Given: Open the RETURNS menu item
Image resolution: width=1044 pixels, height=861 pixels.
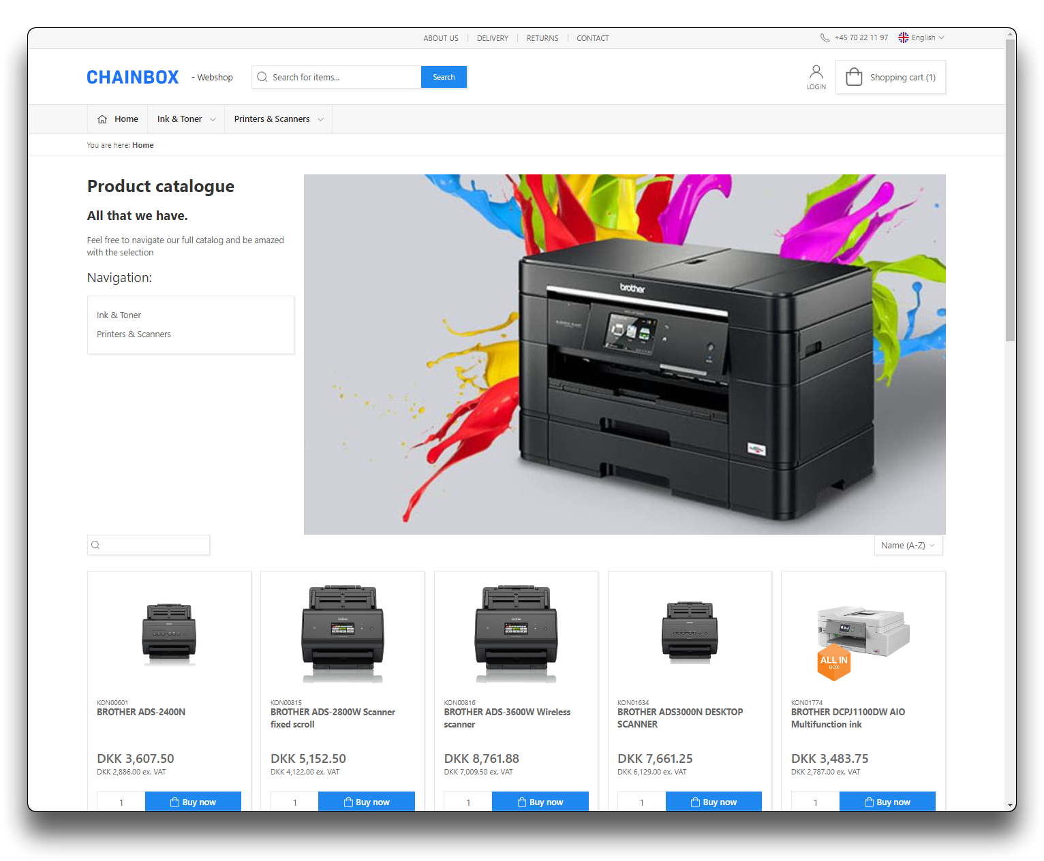Looking at the screenshot, I should [542, 38].
